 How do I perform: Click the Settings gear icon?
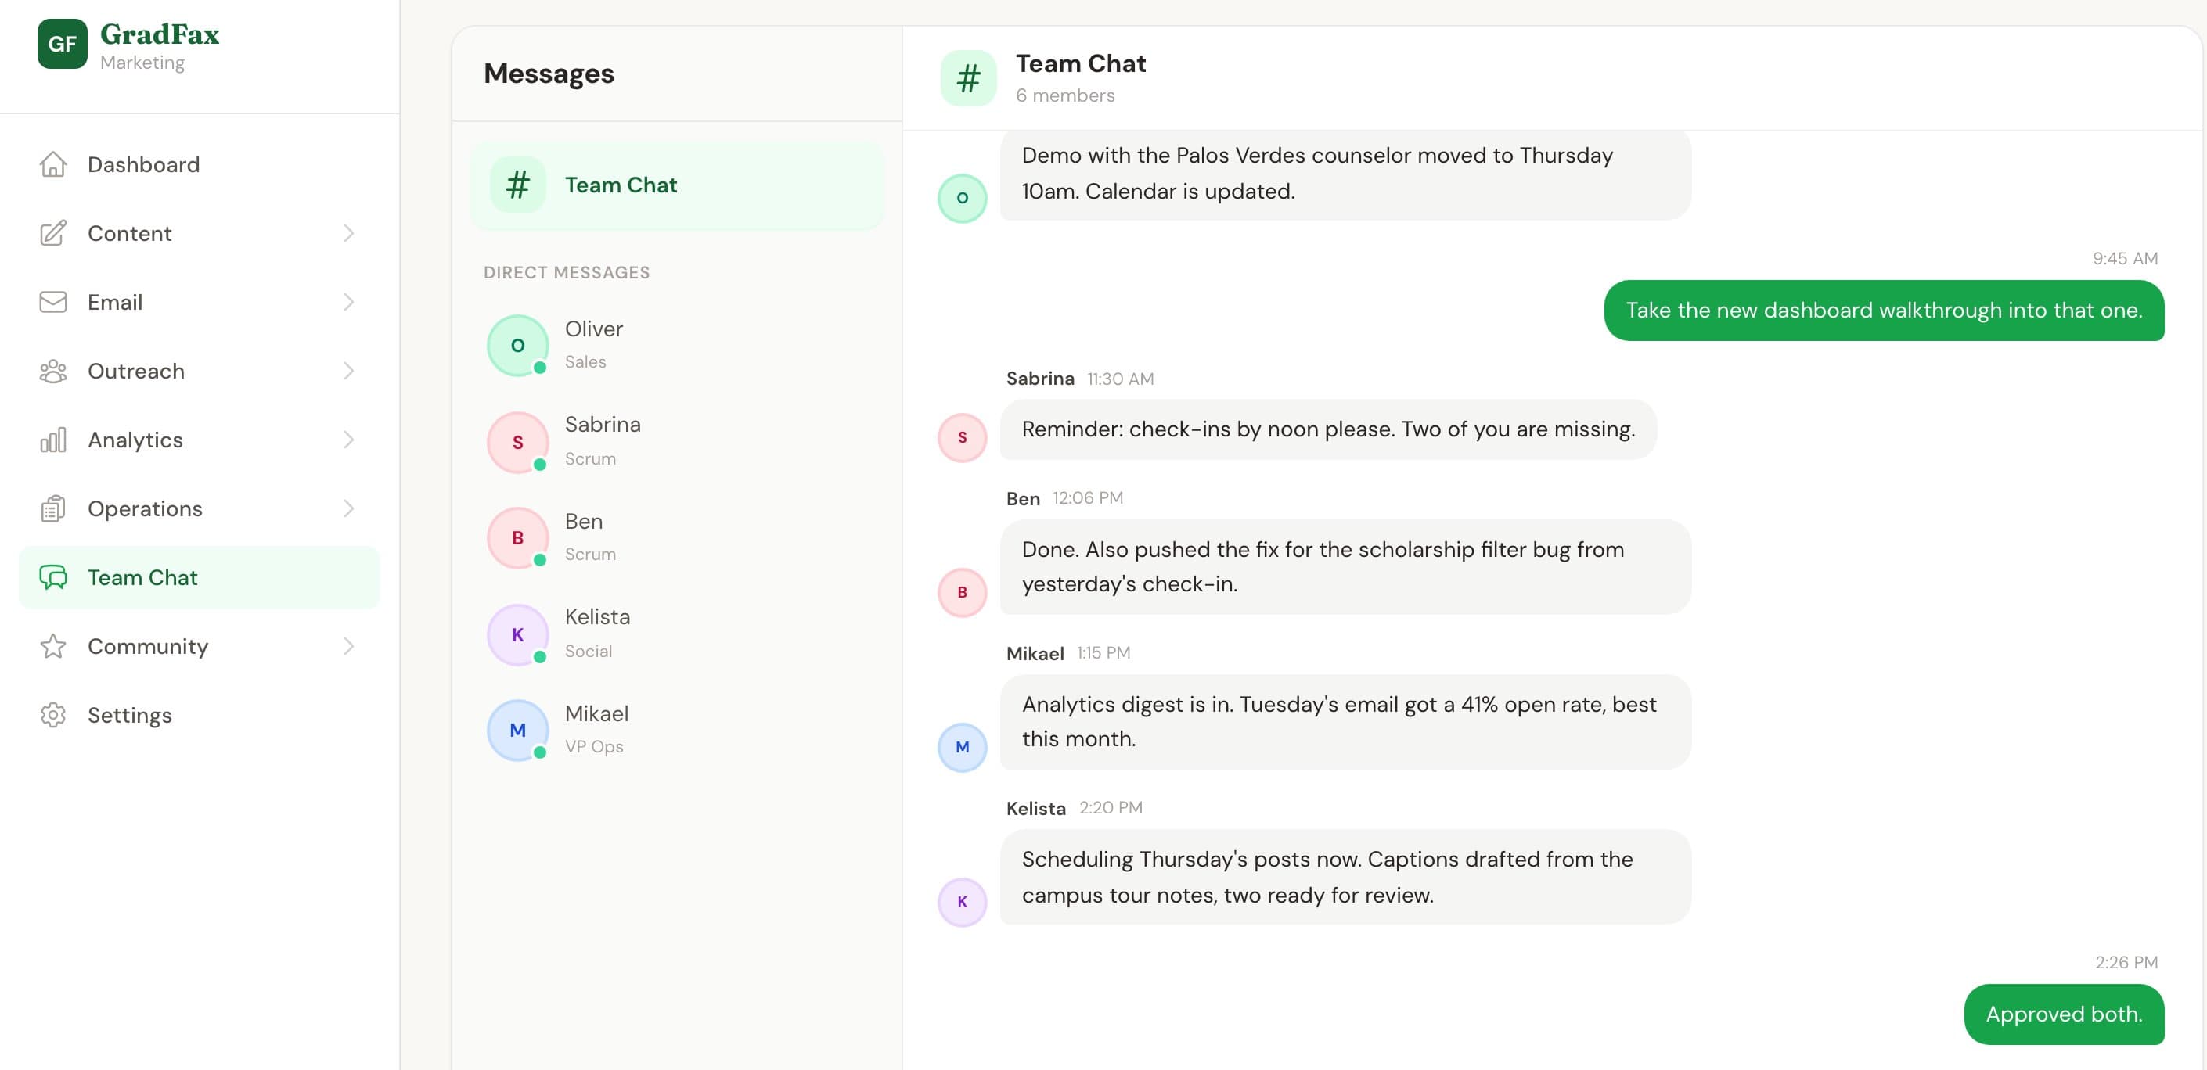53,715
